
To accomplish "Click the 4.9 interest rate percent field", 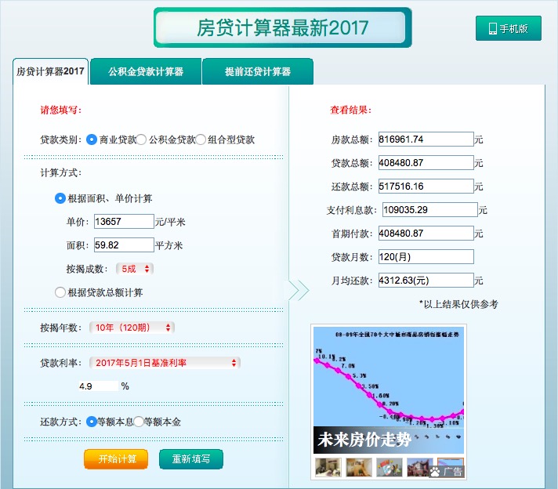I will click(98, 386).
